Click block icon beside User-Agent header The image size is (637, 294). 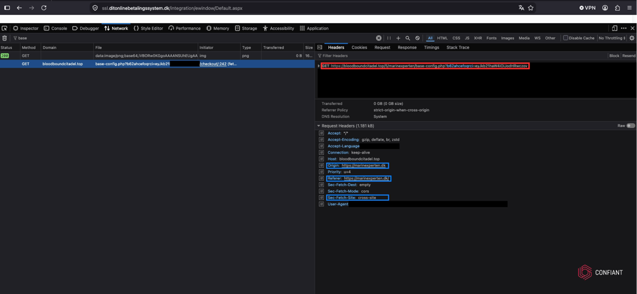click(321, 204)
